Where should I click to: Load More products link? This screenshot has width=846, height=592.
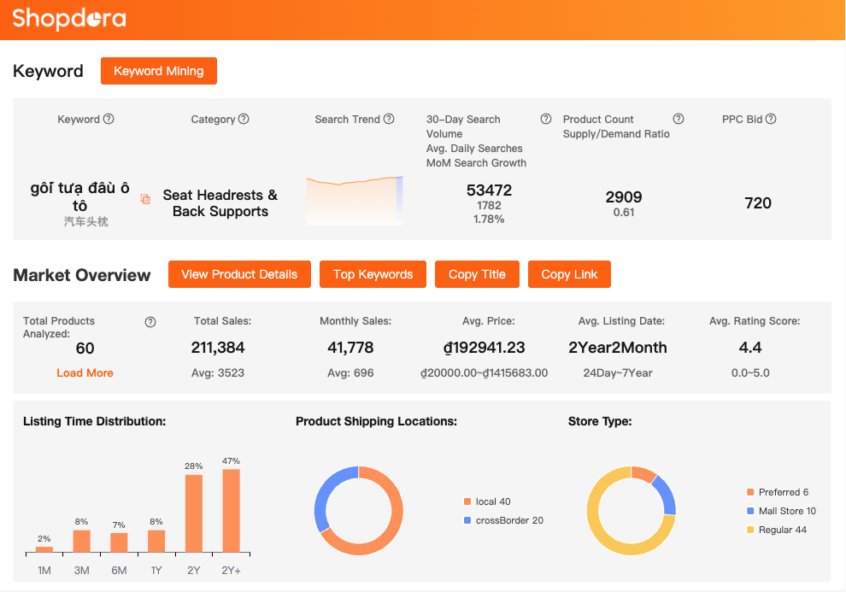coord(85,373)
